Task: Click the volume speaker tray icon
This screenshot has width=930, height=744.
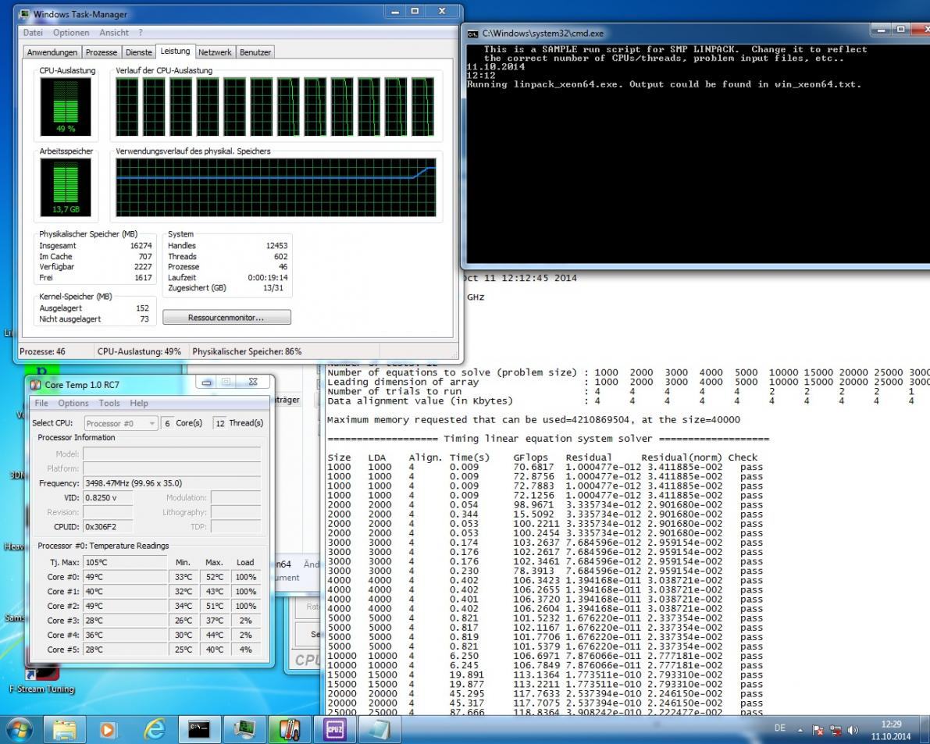Action: [x=853, y=730]
